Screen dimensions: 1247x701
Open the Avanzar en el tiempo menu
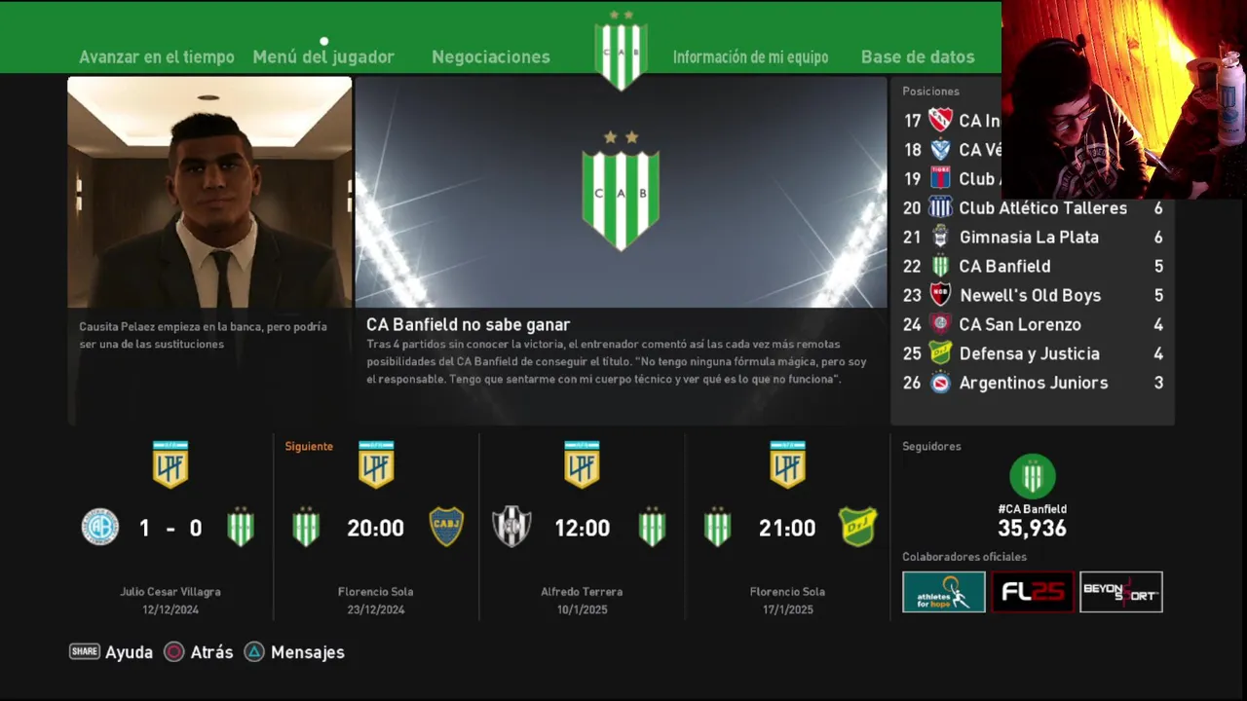coord(157,57)
